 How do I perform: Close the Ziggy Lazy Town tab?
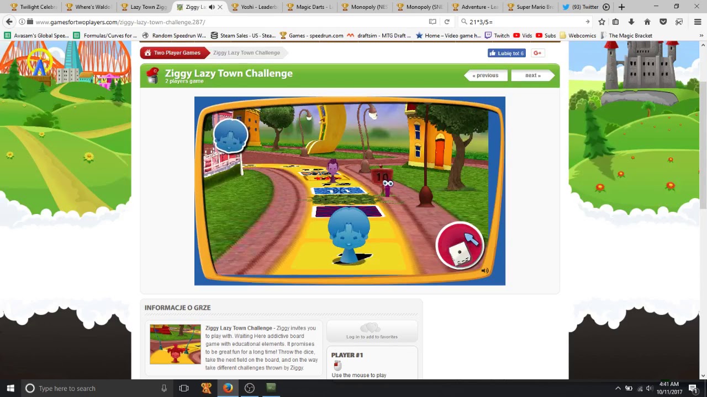[220, 7]
